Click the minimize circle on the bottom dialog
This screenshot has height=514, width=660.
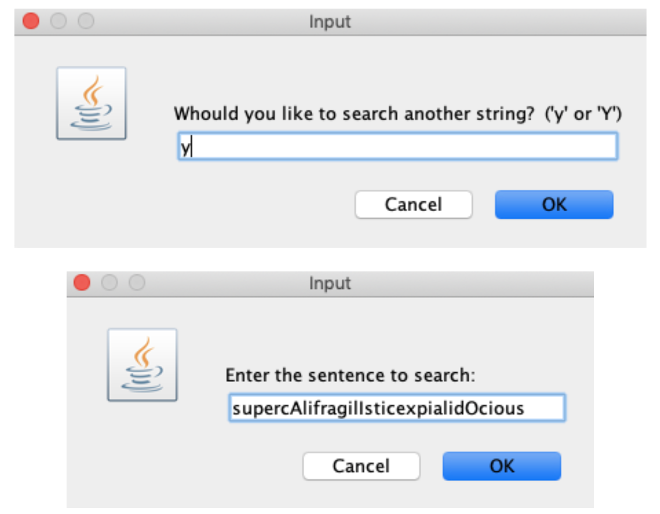coord(108,282)
